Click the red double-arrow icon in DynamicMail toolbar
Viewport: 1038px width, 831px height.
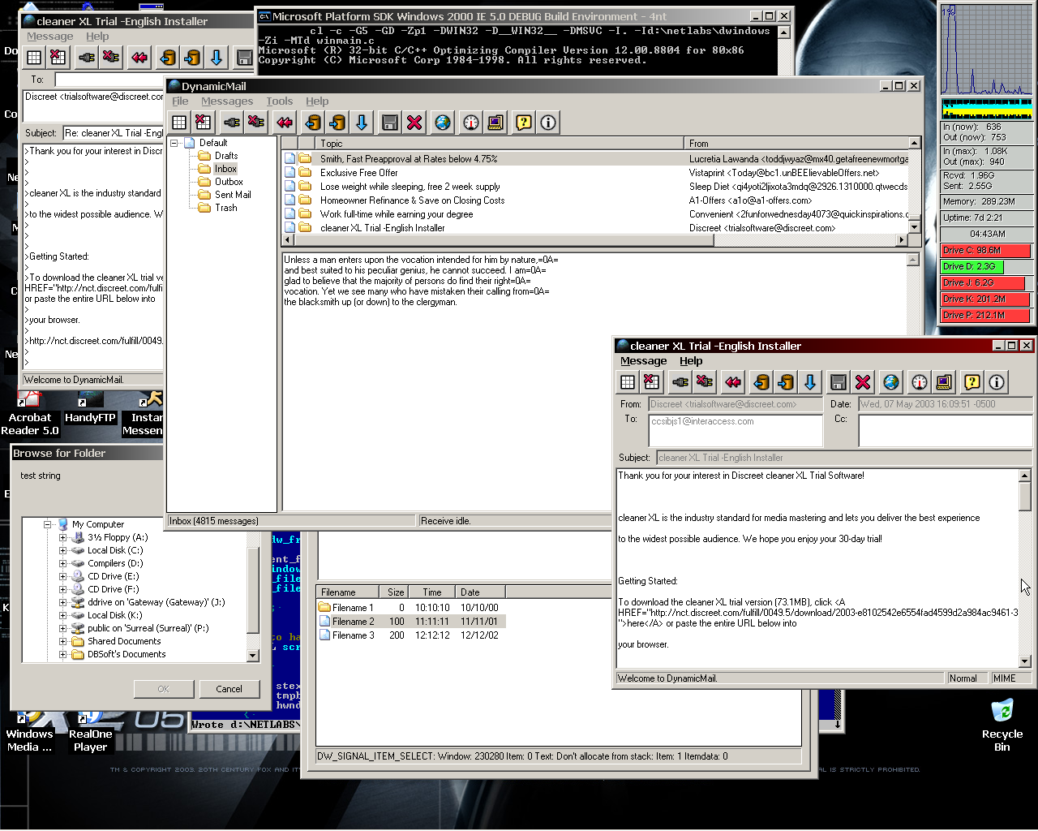[x=285, y=123]
